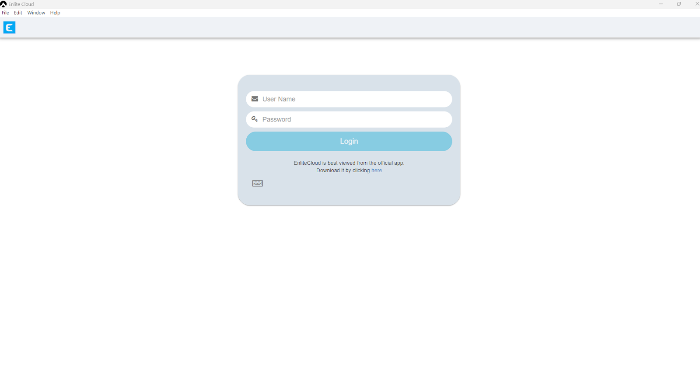This screenshot has height=376, width=700.
Task: Click the Enlite Cloud logo icon
Action: [x=9, y=28]
